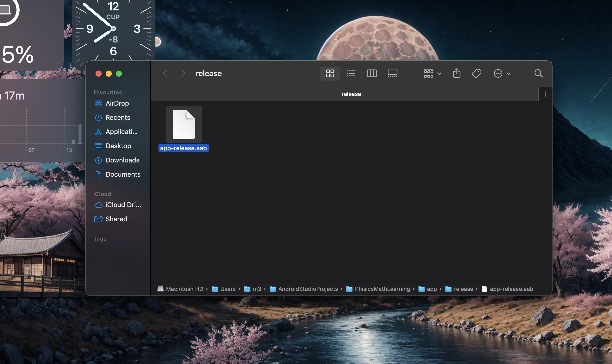This screenshot has width=612, height=364.
Task: Open AirDrop in the sidebar
Action: click(x=117, y=103)
